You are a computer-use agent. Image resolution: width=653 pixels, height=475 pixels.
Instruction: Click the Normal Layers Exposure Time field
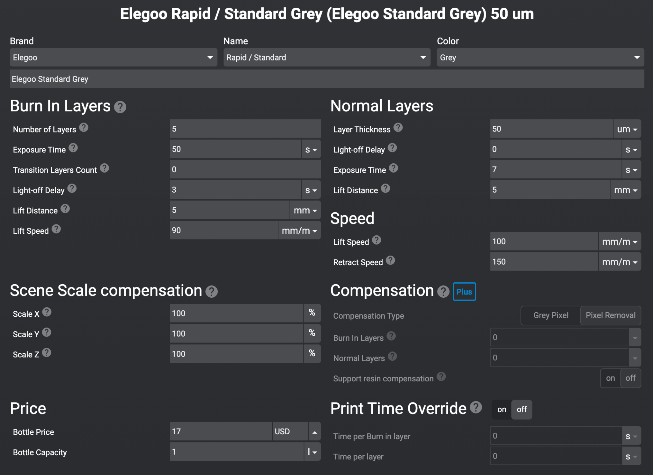click(555, 170)
